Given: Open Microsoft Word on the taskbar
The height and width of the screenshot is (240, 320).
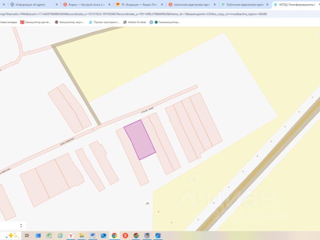Looking at the screenshot, I should point(92,235).
